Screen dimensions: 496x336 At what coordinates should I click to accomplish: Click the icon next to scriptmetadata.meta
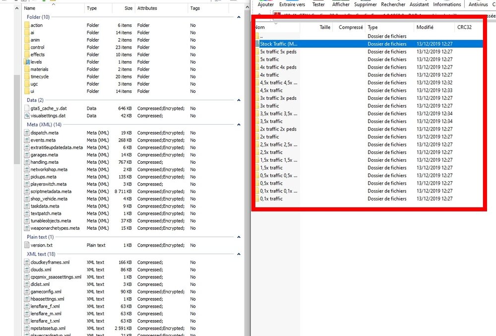tap(27, 192)
